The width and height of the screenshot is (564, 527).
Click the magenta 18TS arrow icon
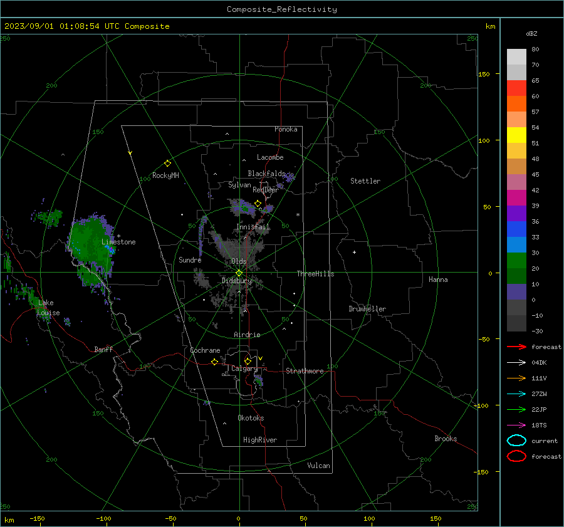516,425
